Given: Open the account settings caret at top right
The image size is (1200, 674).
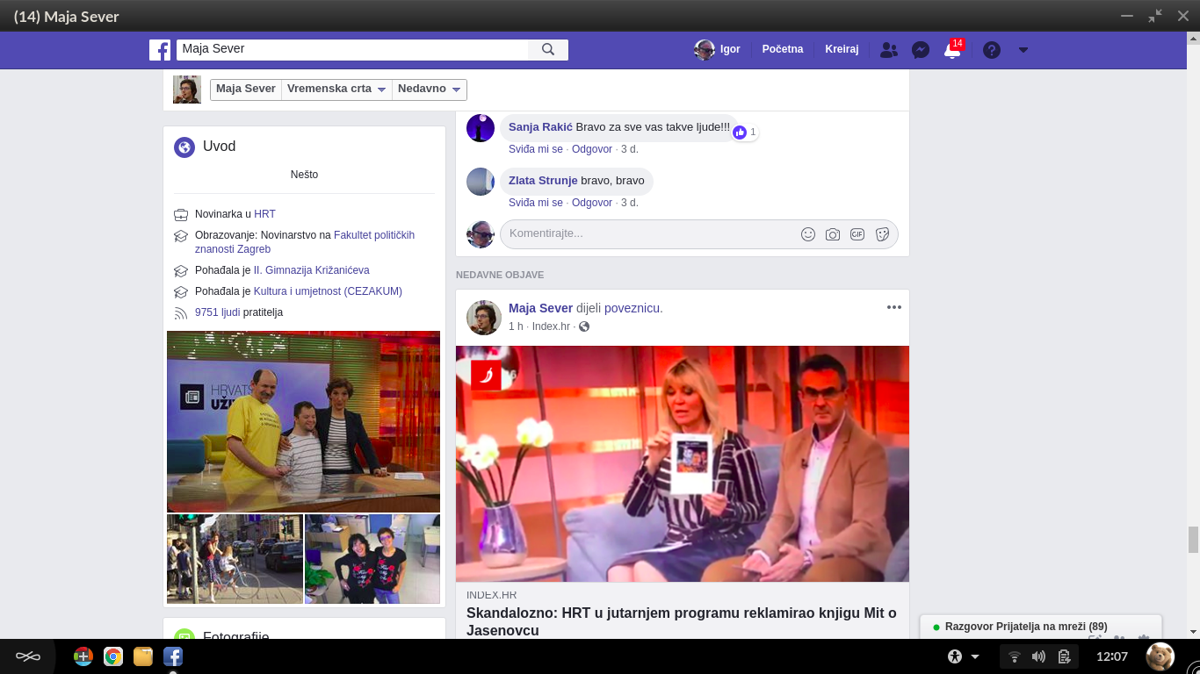Looking at the screenshot, I should click(x=1023, y=50).
